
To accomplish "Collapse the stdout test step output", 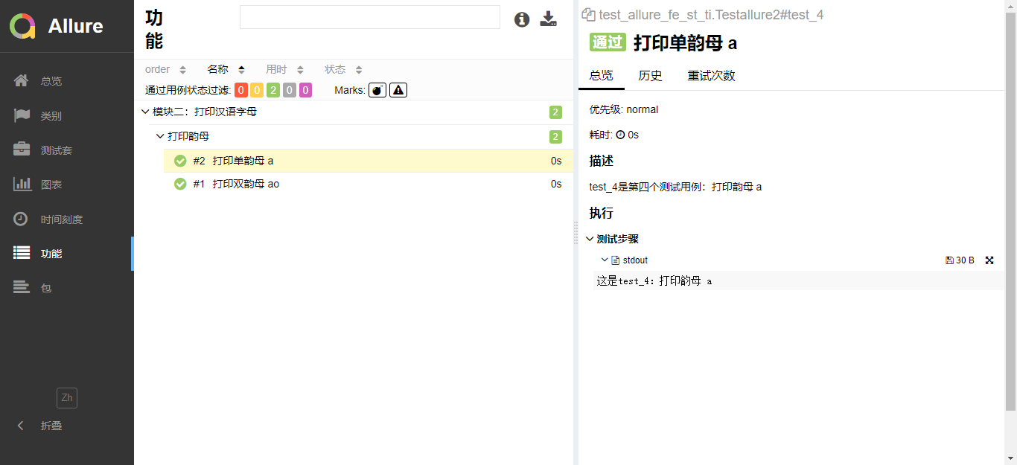I will click(x=605, y=260).
